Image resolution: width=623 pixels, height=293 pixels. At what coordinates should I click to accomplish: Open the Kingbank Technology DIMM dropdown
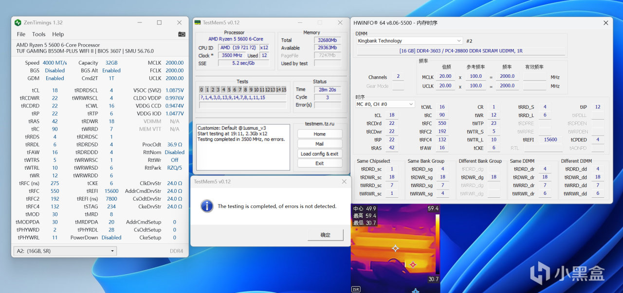409,41
